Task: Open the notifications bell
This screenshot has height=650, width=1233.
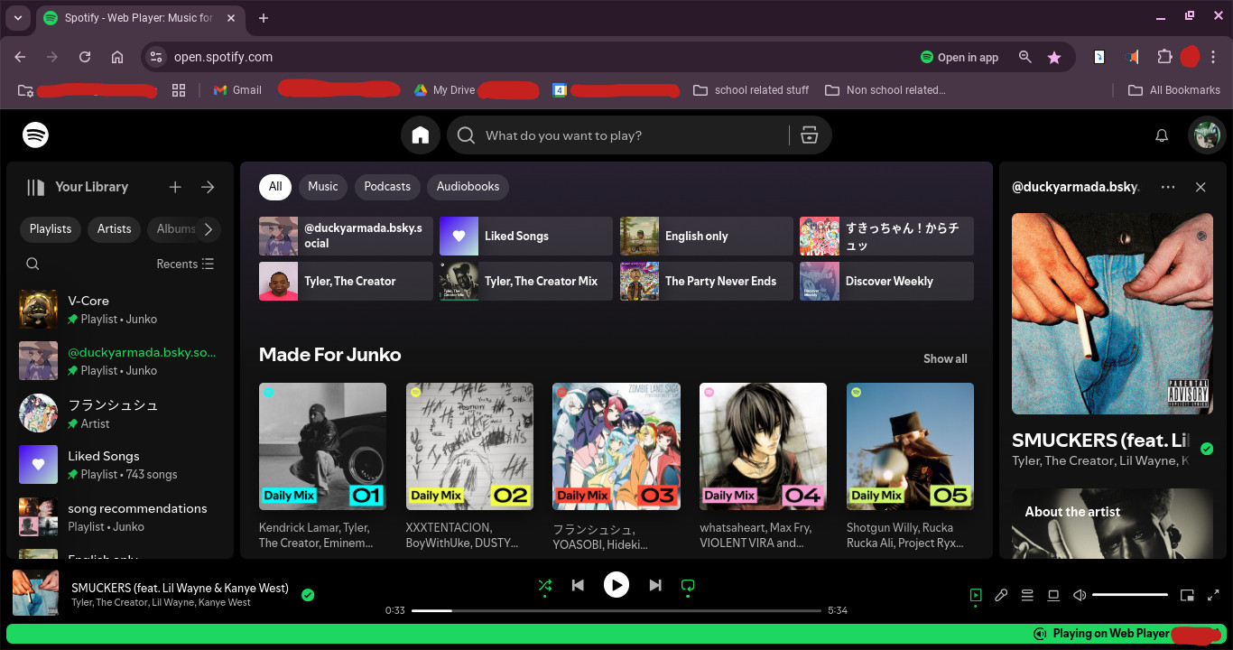Action: point(1162,135)
